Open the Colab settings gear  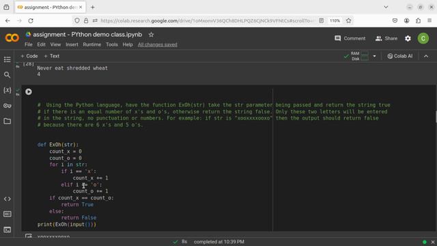[408, 38]
